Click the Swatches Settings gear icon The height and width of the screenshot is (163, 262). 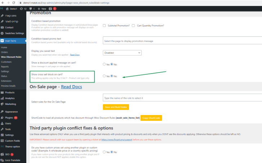(3, 33)
